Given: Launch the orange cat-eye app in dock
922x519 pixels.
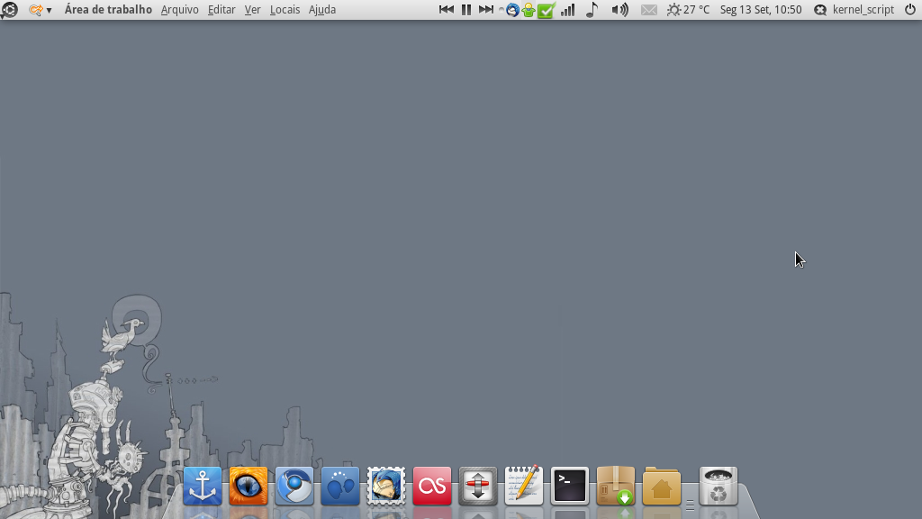Looking at the screenshot, I should pyautogui.click(x=249, y=486).
